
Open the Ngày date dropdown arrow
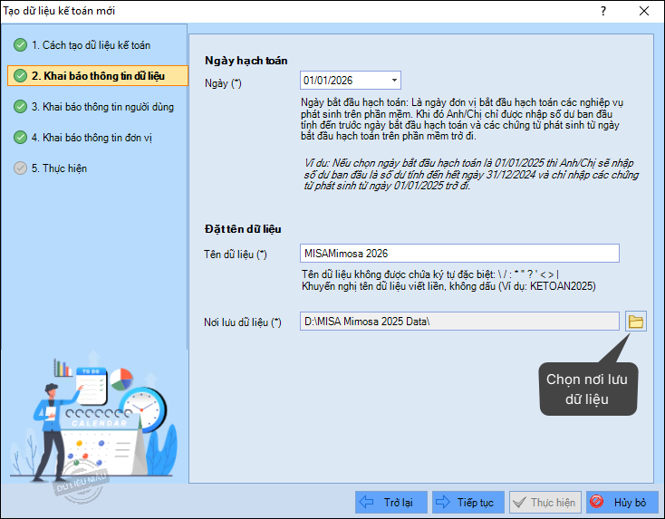tap(394, 81)
